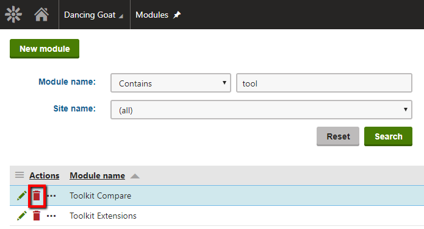Sort by the Module name column header
The width and height of the screenshot is (424, 229).
98,175
